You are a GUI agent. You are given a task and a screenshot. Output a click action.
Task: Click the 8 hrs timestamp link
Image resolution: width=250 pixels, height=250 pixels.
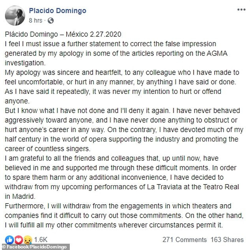[x=35, y=21]
